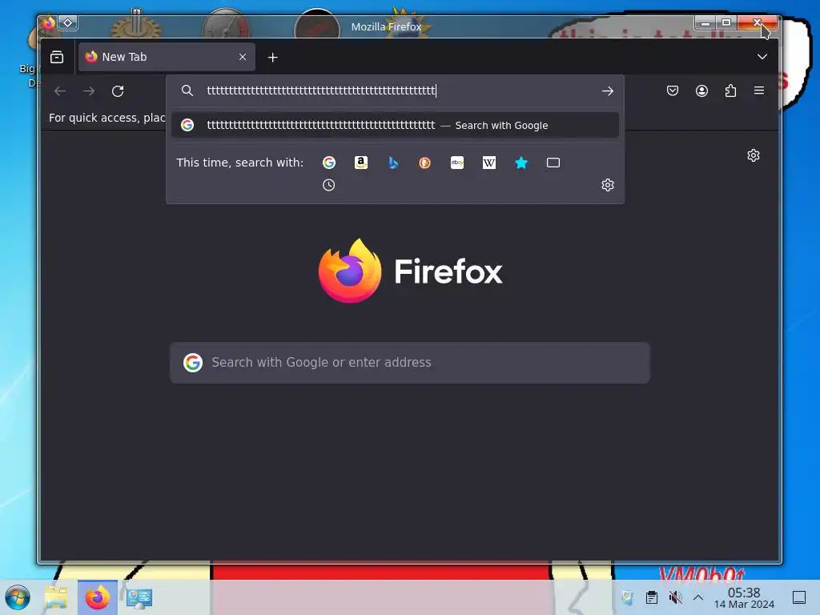Viewport: 820px width, 615px height.
Task: Open the application hamburger menu
Action: [759, 90]
